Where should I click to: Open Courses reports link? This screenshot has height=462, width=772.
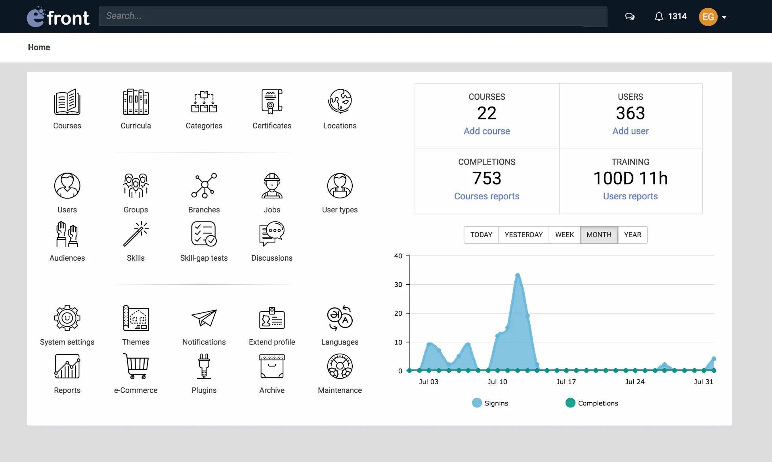tap(487, 196)
